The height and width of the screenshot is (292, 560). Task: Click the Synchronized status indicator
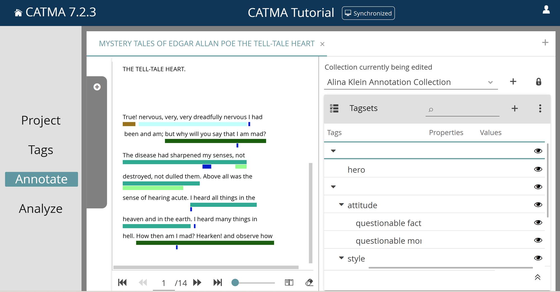point(368,13)
